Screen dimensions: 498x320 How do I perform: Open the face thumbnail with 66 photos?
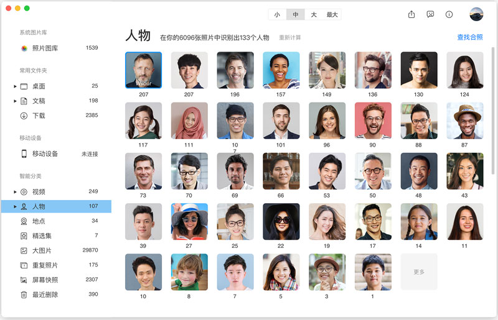tap(281, 171)
